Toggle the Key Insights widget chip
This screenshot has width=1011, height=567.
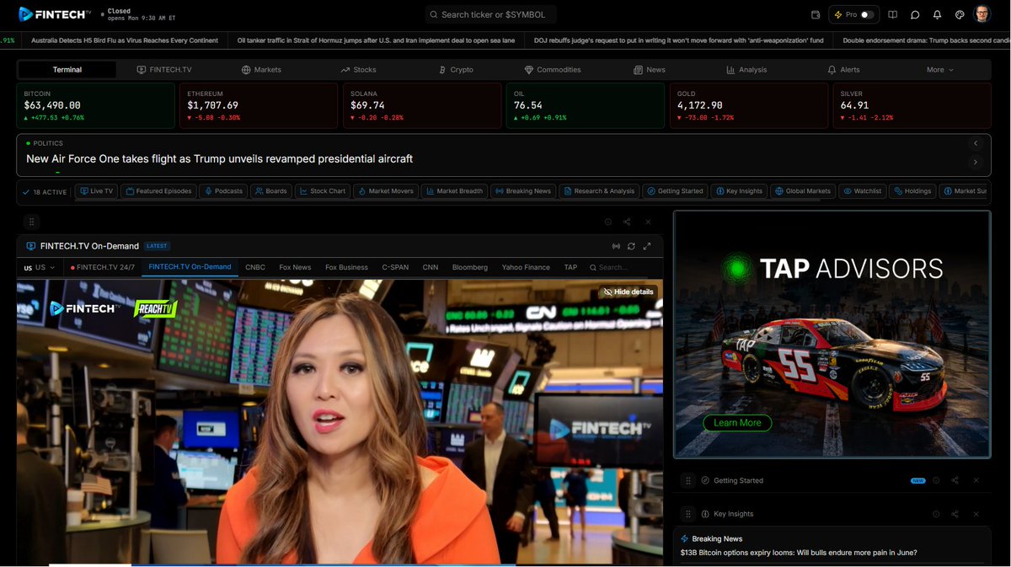click(x=739, y=191)
